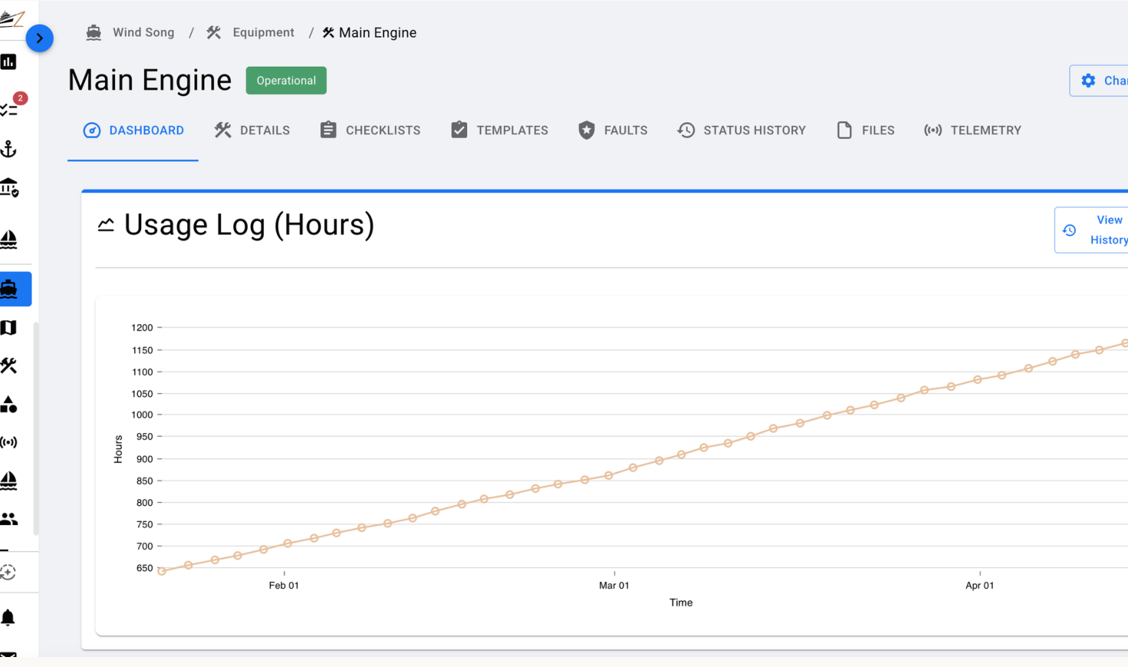Click the chart line icon beside Usage Log
The width and height of the screenshot is (1128, 667).
106,225
